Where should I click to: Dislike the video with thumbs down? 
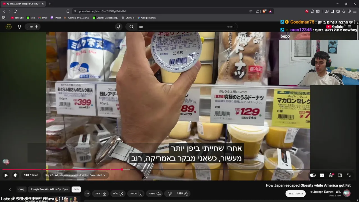coord(169,194)
